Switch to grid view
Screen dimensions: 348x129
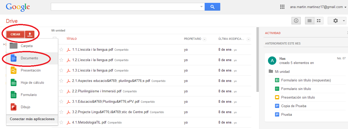click(x=319, y=21)
